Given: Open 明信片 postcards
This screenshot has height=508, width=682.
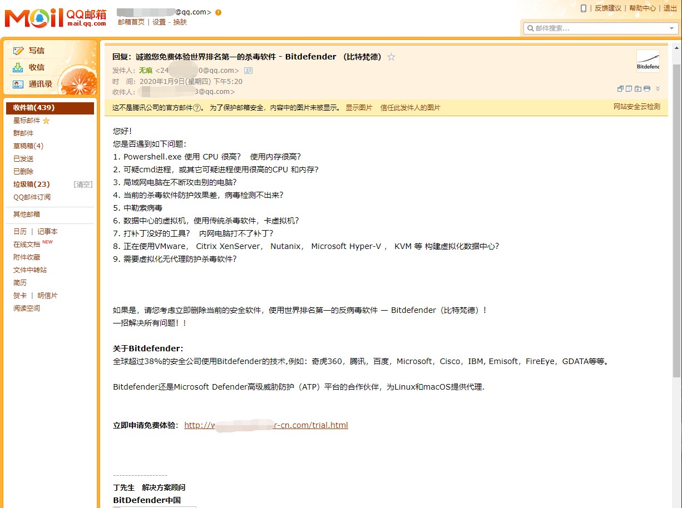Looking at the screenshot, I should pyautogui.click(x=47, y=296).
